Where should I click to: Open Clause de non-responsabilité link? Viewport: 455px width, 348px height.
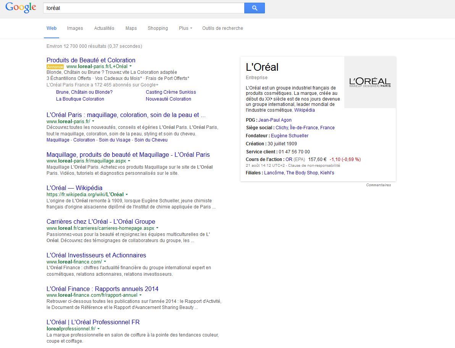click(314, 166)
